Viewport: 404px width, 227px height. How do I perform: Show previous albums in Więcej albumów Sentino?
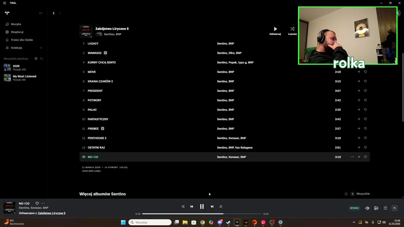pyautogui.click(x=346, y=194)
